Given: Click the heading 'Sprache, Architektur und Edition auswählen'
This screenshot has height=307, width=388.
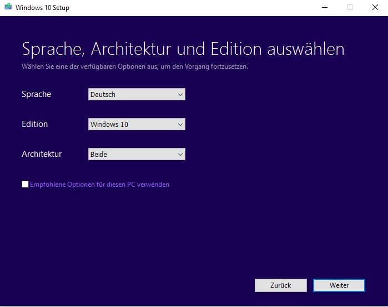Looking at the screenshot, I should click(x=183, y=49).
